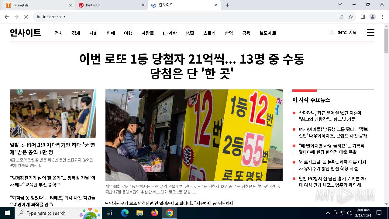The image size is (389, 219).
Task: Click the address bar URL insight.co.kr
Action: point(54,17)
